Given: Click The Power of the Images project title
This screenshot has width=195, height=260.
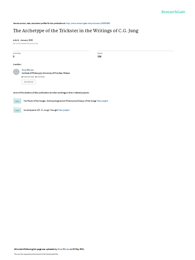Looking at the screenshot, I should 60,101.
